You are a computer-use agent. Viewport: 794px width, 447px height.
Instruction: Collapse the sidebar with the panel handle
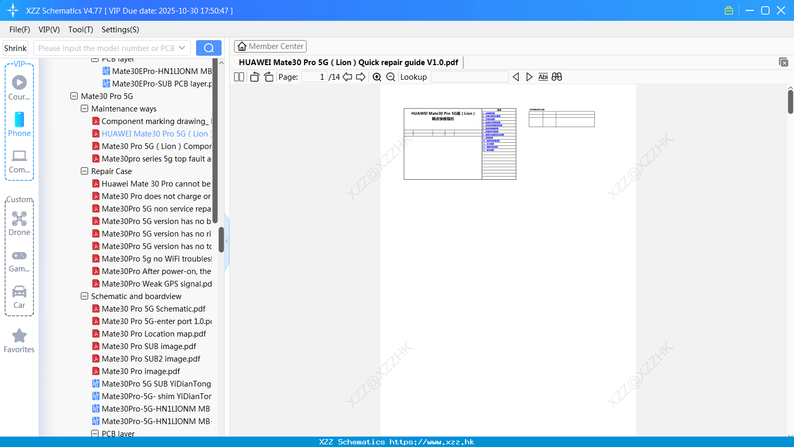coord(227,241)
